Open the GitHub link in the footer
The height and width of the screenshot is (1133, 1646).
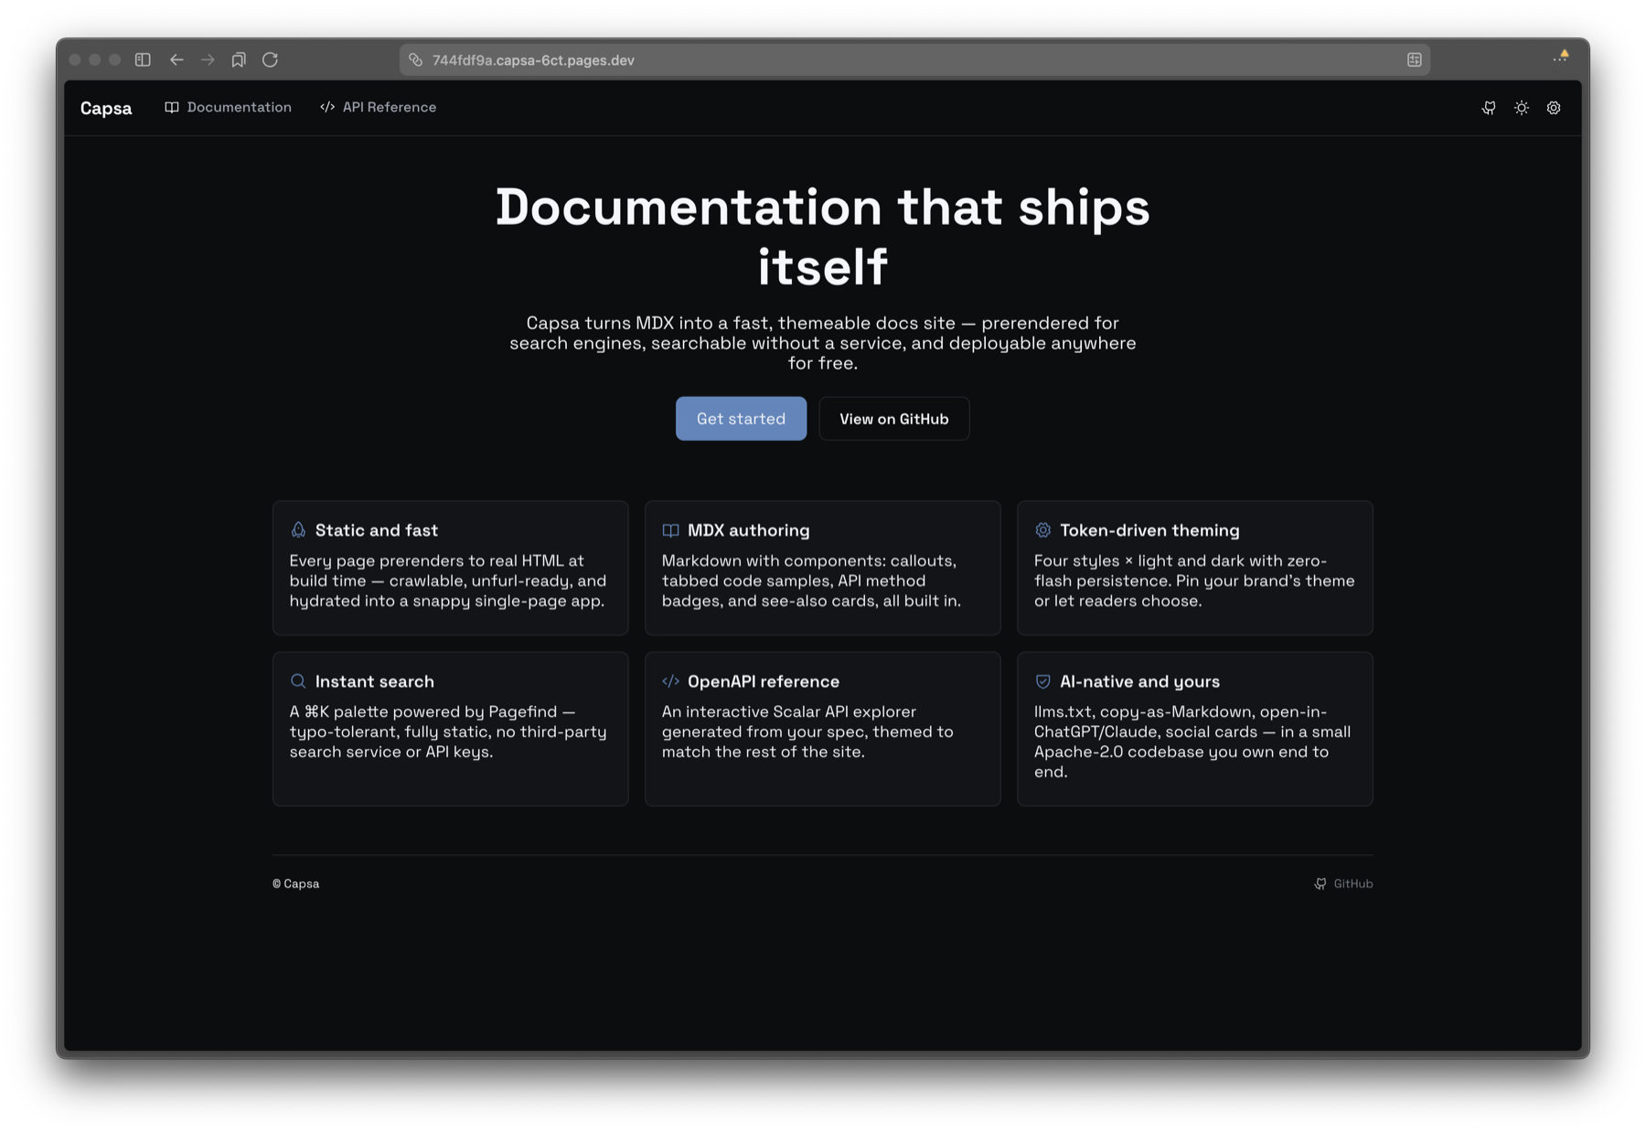coord(1343,883)
